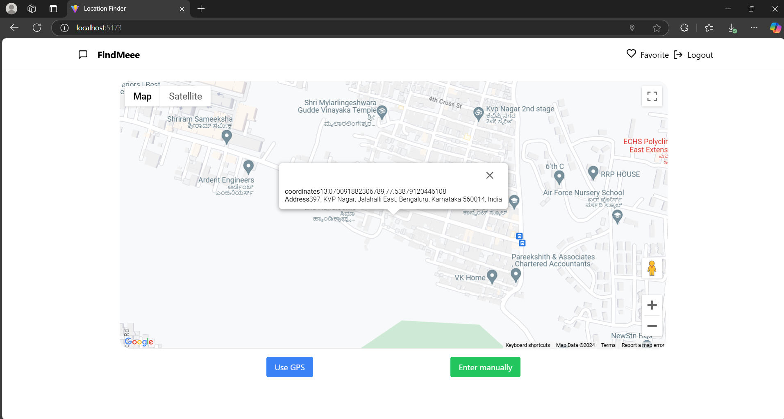
Task: Select Shriram Sameeksha map pin
Action: [227, 136]
